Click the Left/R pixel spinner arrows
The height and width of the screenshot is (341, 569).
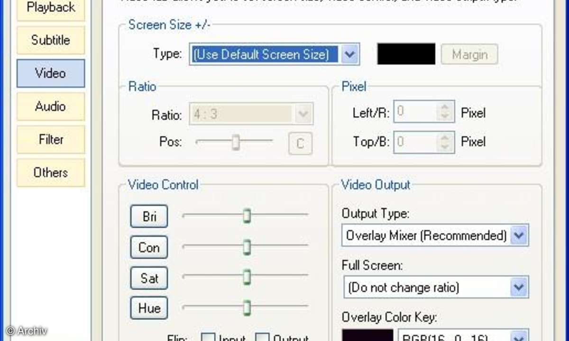coord(445,112)
